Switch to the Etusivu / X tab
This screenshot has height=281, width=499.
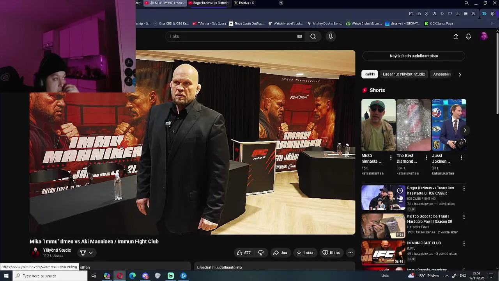pos(244,3)
